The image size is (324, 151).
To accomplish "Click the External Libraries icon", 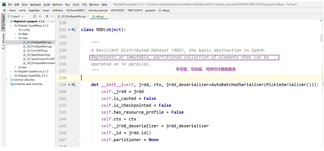I will 12,80.
